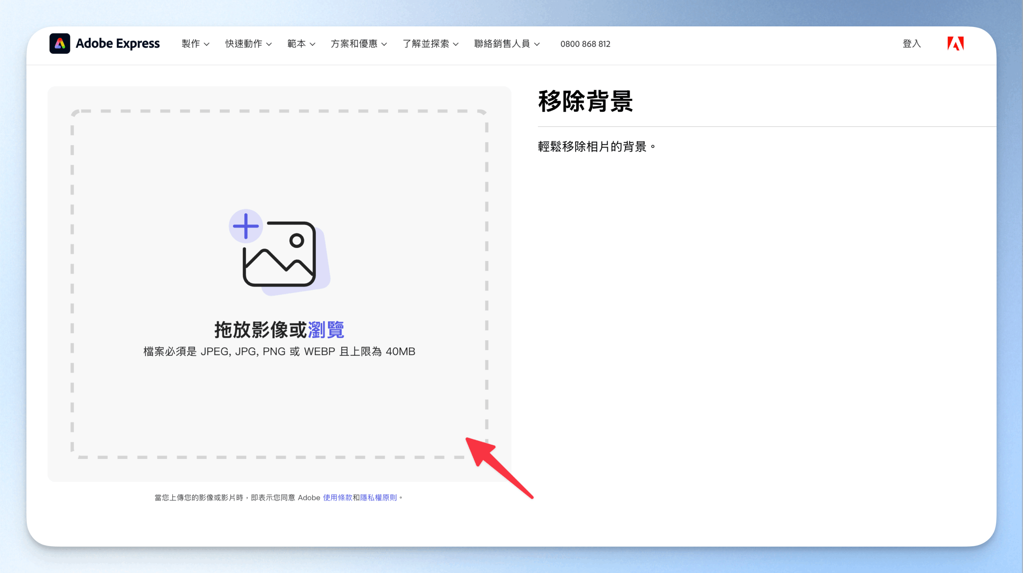Click the 輕鬆移除相片的背景 description text
The height and width of the screenshot is (573, 1023).
[596, 147]
